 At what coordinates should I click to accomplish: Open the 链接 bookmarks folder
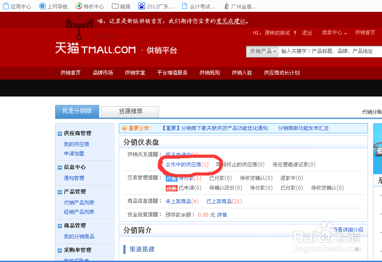[121, 6]
